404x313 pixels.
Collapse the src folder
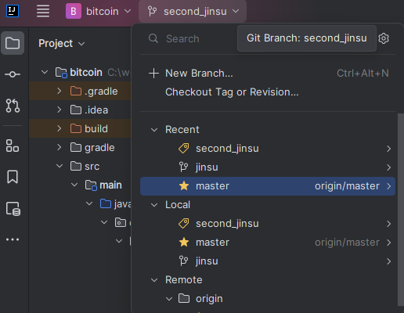coord(60,166)
